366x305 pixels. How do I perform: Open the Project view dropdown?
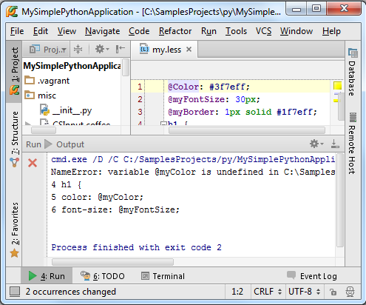[x=48, y=50]
